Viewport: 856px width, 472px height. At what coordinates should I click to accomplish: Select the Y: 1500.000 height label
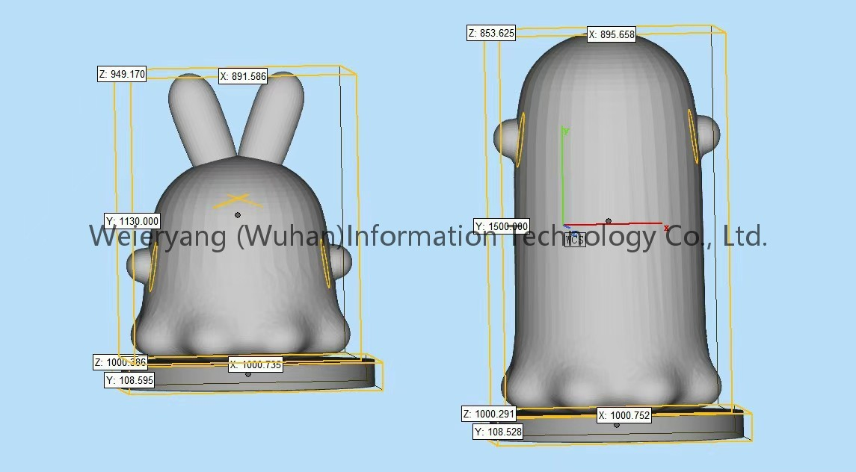(x=502, y=226)
